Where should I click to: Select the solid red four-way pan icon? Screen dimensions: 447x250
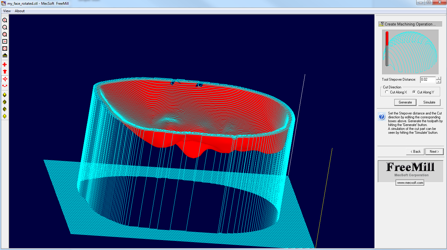(5, 65)
